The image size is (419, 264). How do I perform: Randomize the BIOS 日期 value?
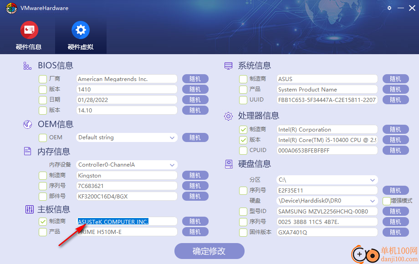(195, 100)
